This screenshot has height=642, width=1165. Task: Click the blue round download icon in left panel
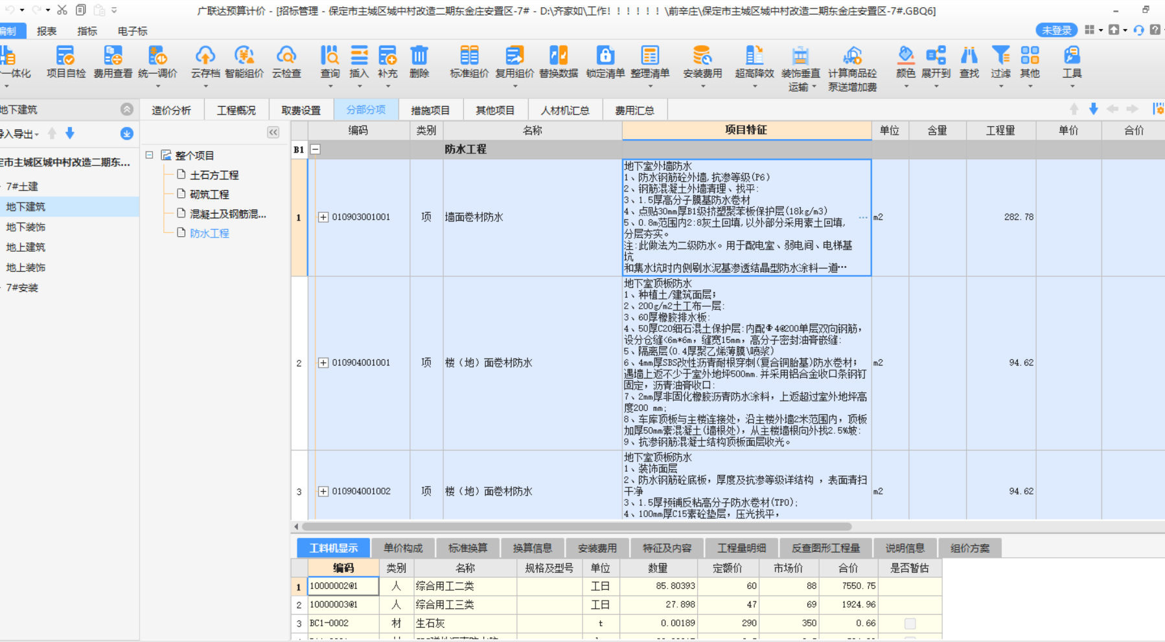(x=127, y=133)
